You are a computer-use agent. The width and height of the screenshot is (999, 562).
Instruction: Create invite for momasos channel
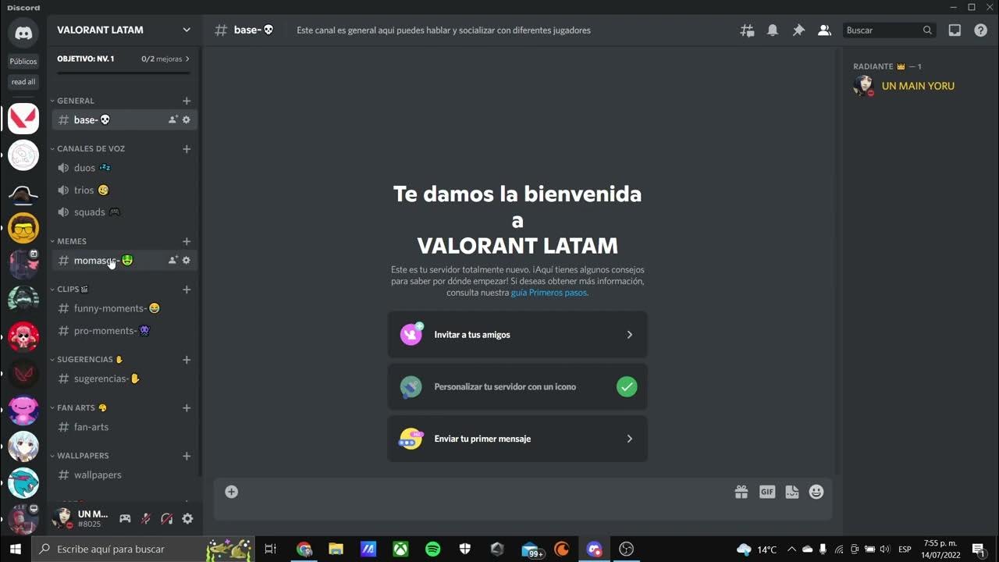[172, 260]
